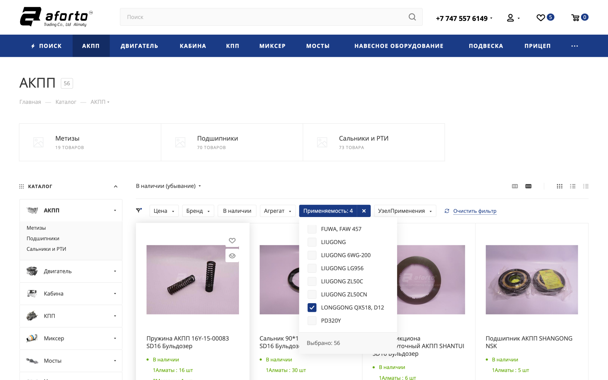This screenshot has height=380, width=608.
Task: Open the Подшипники category card
Action: (x=232, y=142)
